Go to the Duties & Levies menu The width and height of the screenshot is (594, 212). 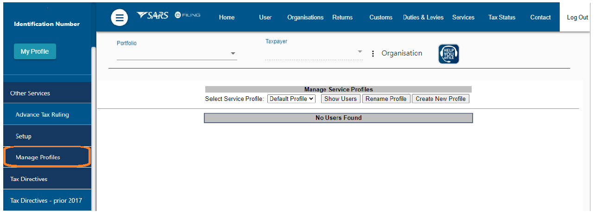(x=423, y=17)
